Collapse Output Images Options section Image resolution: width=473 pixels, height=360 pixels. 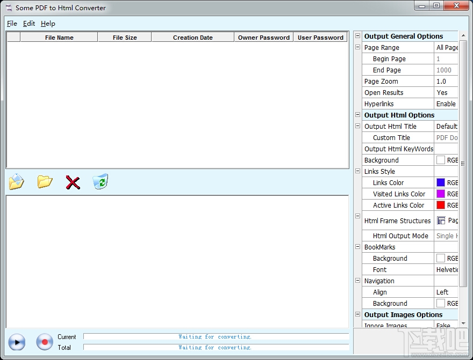coord(358,314)
